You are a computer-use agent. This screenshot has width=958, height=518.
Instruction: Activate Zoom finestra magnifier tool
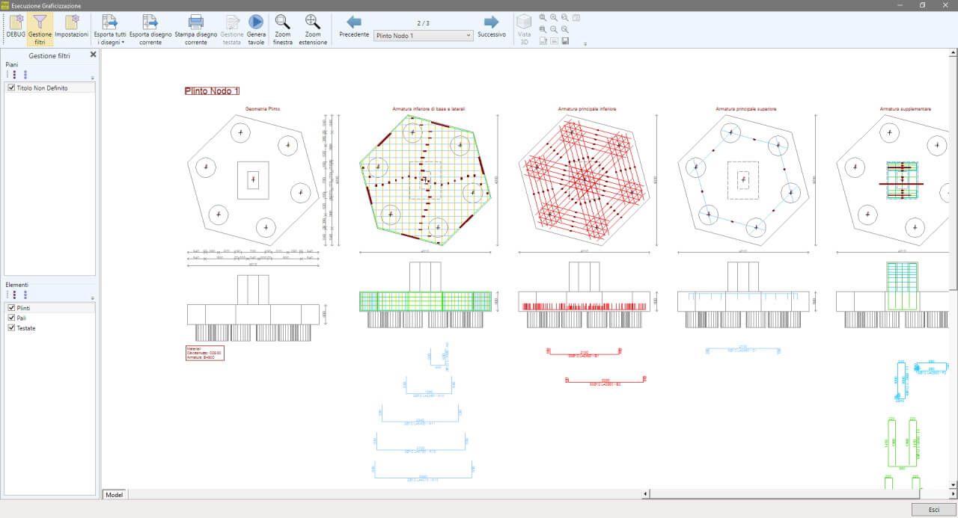pos(283,22)
